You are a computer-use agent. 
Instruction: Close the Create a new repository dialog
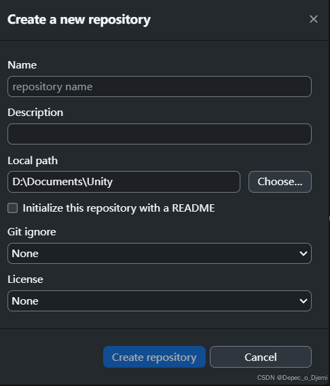314,19
